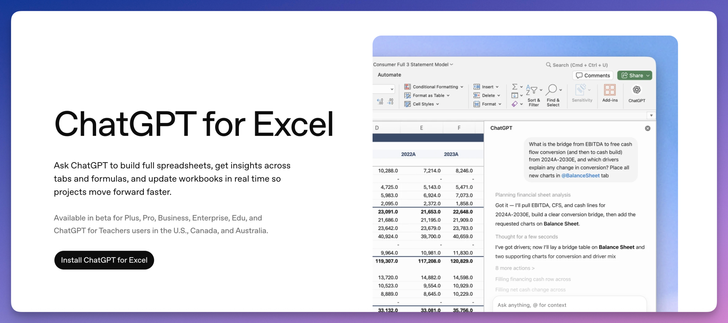Screen dimensions: 728x323
Task: Open the ChatGPT add-in ribbon icon
Action: tap(636, 90)
